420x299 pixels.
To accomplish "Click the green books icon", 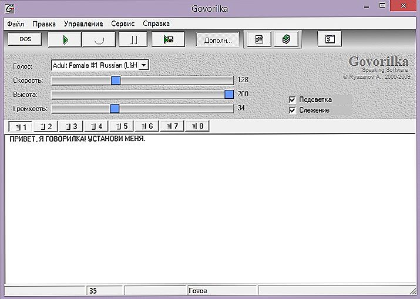I will click(x=287, y=39).
